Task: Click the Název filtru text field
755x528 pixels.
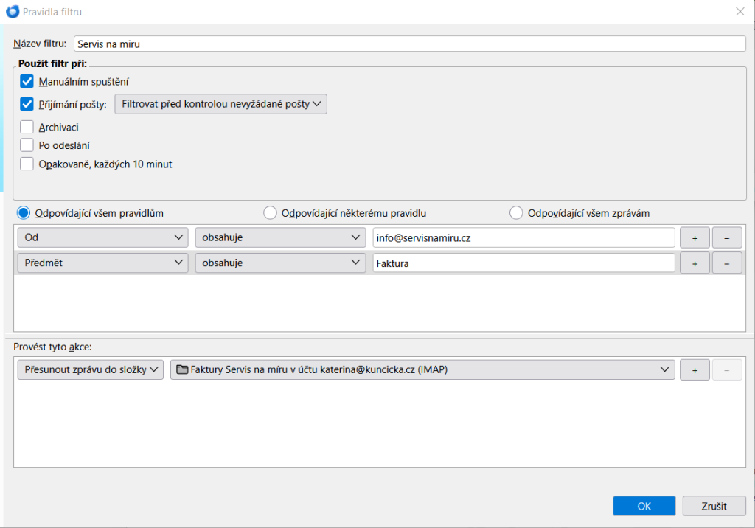Action: 409,44
